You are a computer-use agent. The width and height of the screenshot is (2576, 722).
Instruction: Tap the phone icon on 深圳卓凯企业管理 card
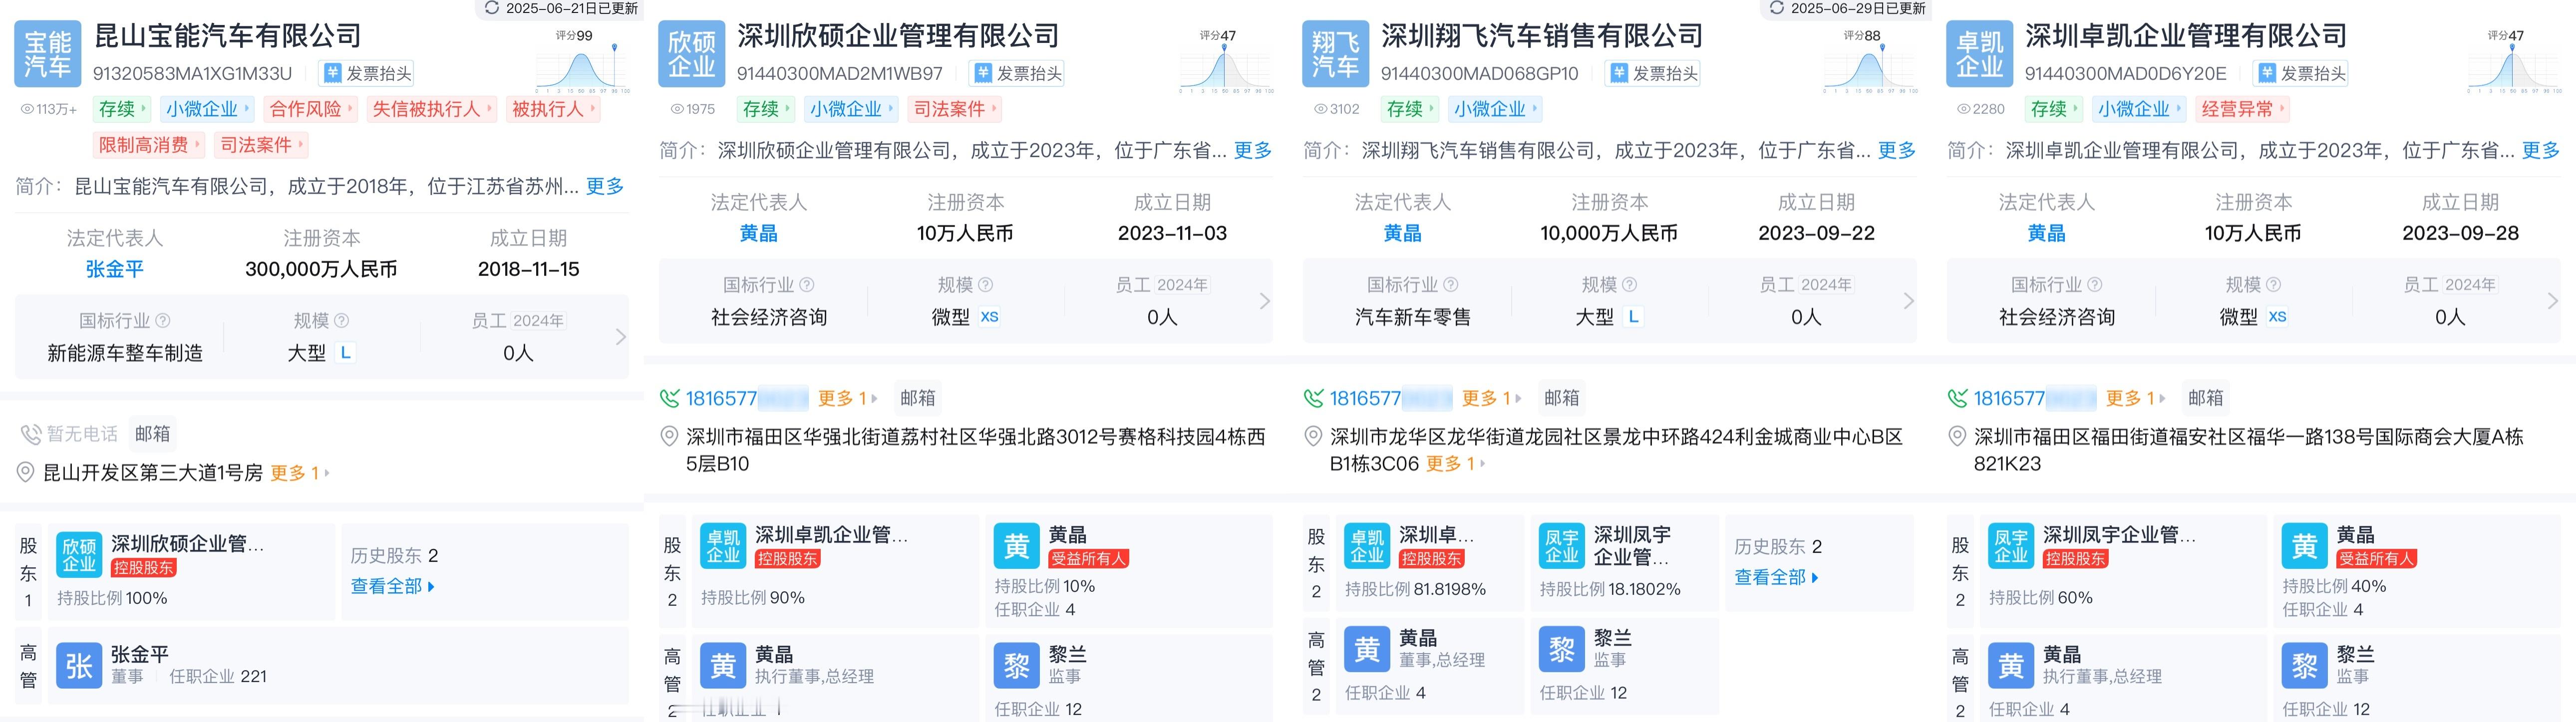tap(1957, 398)
